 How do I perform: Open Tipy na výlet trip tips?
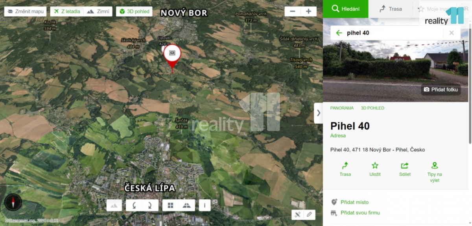(435, 172)
